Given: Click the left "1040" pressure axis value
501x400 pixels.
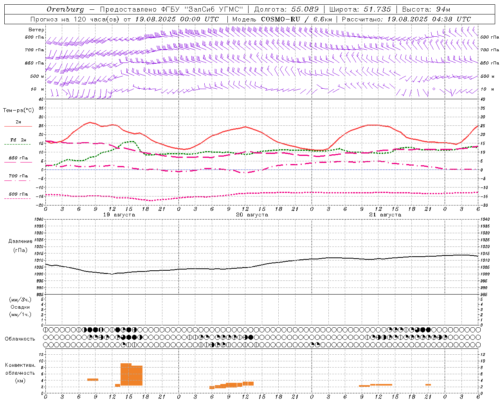Looking at the screenshot, I should pyautogui.click(x=39, y=220).
